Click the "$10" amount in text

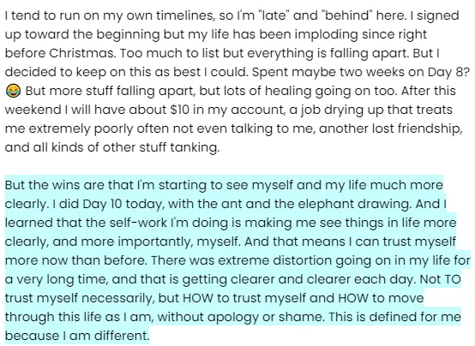pyautogui.click(x=180, y=110)
